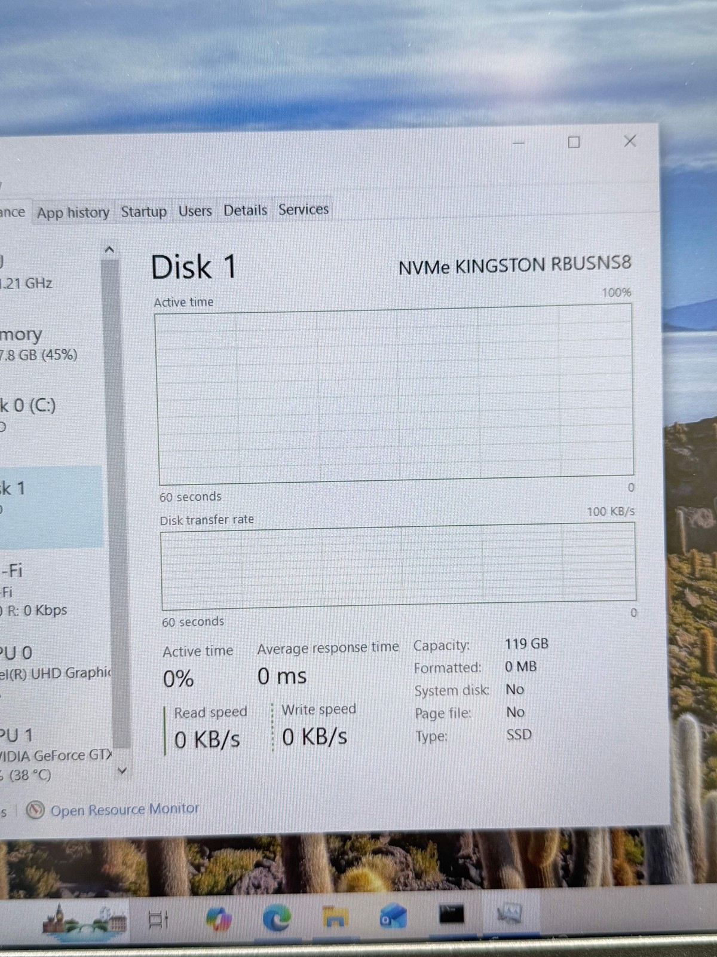The image size is (717, 957).
Task: Maximize the Task Manager window
Action: (x=574, y=142)
